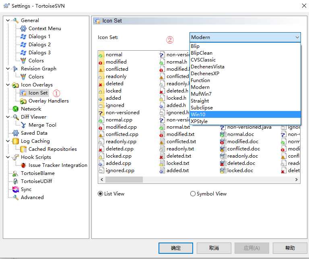Collapse the Icon Overlays tree node

[x=8, y=85]
